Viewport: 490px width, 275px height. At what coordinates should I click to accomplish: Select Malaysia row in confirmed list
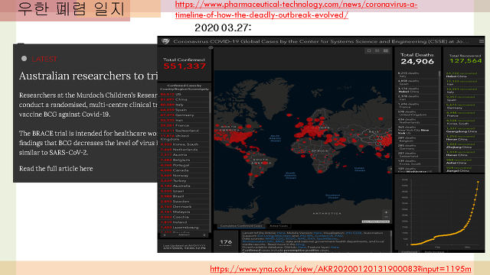coord(184,212)
